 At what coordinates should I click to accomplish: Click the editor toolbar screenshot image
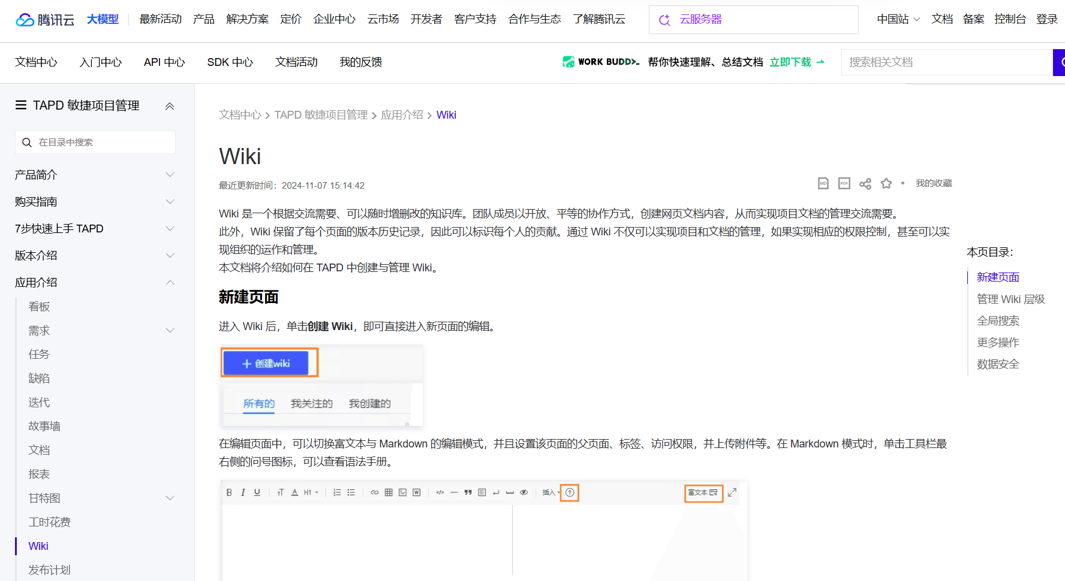(x=484, y=531)
